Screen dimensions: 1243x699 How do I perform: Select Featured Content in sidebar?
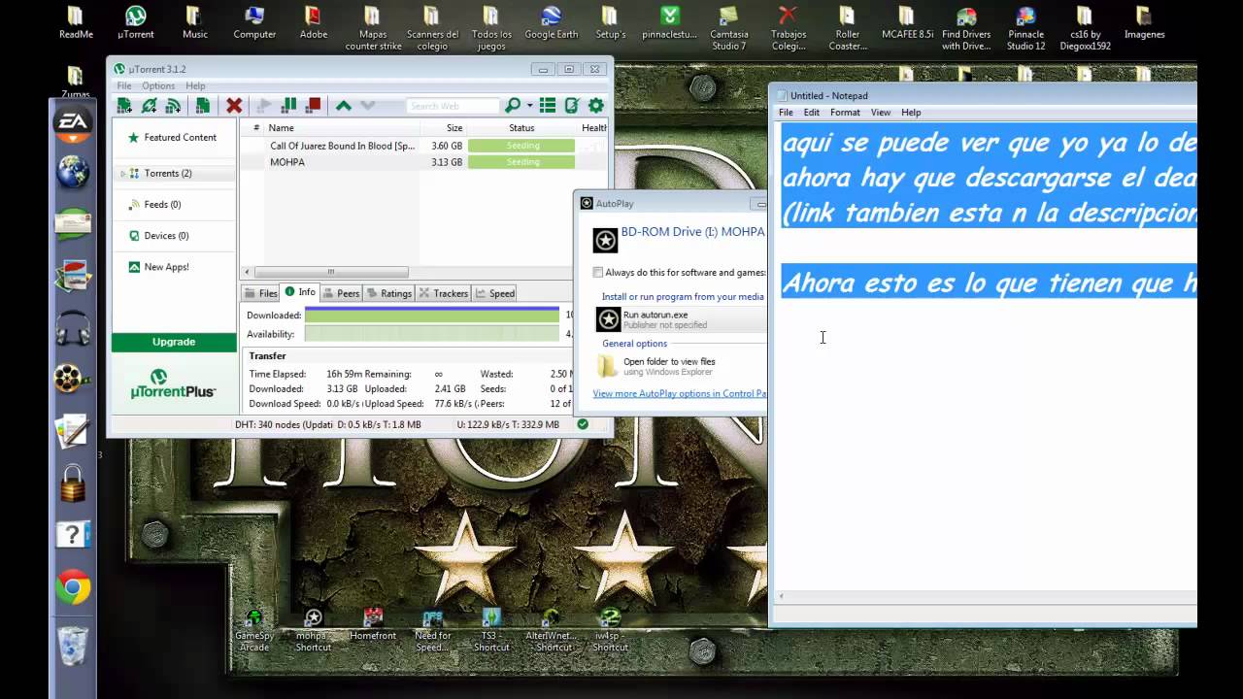[174, 138]
